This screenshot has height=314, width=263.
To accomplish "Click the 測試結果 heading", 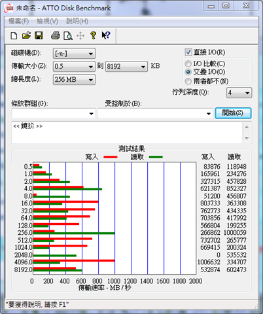I will pyautogui.click(x=131, y=148).
